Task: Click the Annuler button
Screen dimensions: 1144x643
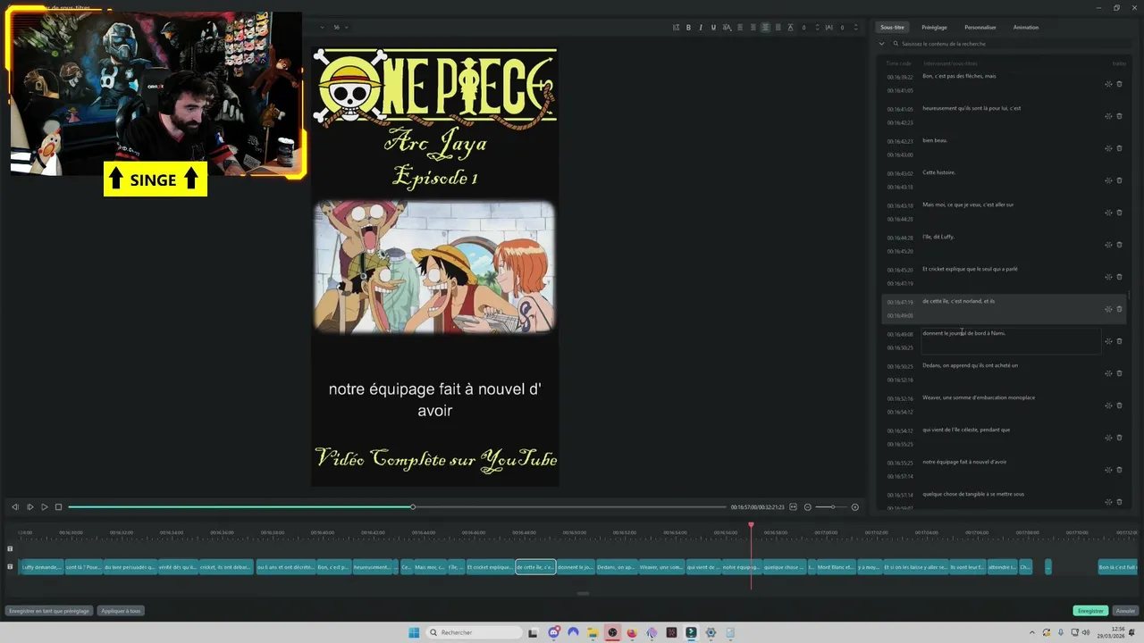Action: [x=1126, y=611]
